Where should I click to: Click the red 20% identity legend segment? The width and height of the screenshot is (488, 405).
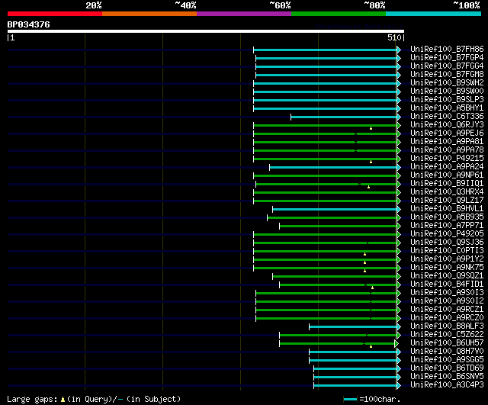coord(55,14)
